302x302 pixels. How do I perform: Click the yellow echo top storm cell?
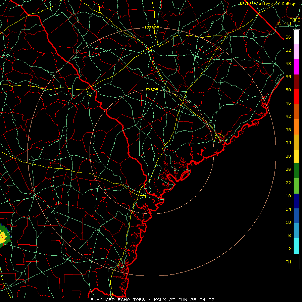pos(3,238)
